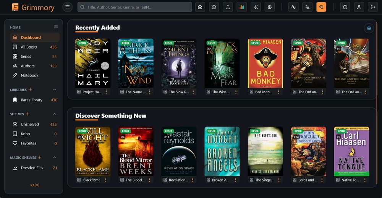Screen dimensions: 382x198
Task: Open Lords and Ladies cover
Action: pyautogui.click(x=308, y=151)
